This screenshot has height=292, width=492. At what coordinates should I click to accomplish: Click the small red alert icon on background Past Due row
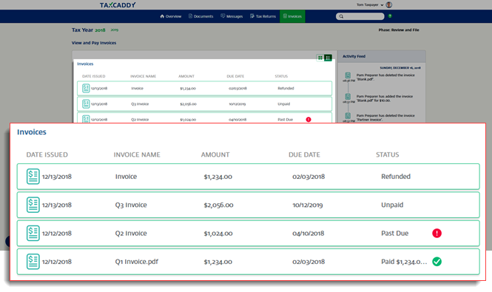[309, 120]
